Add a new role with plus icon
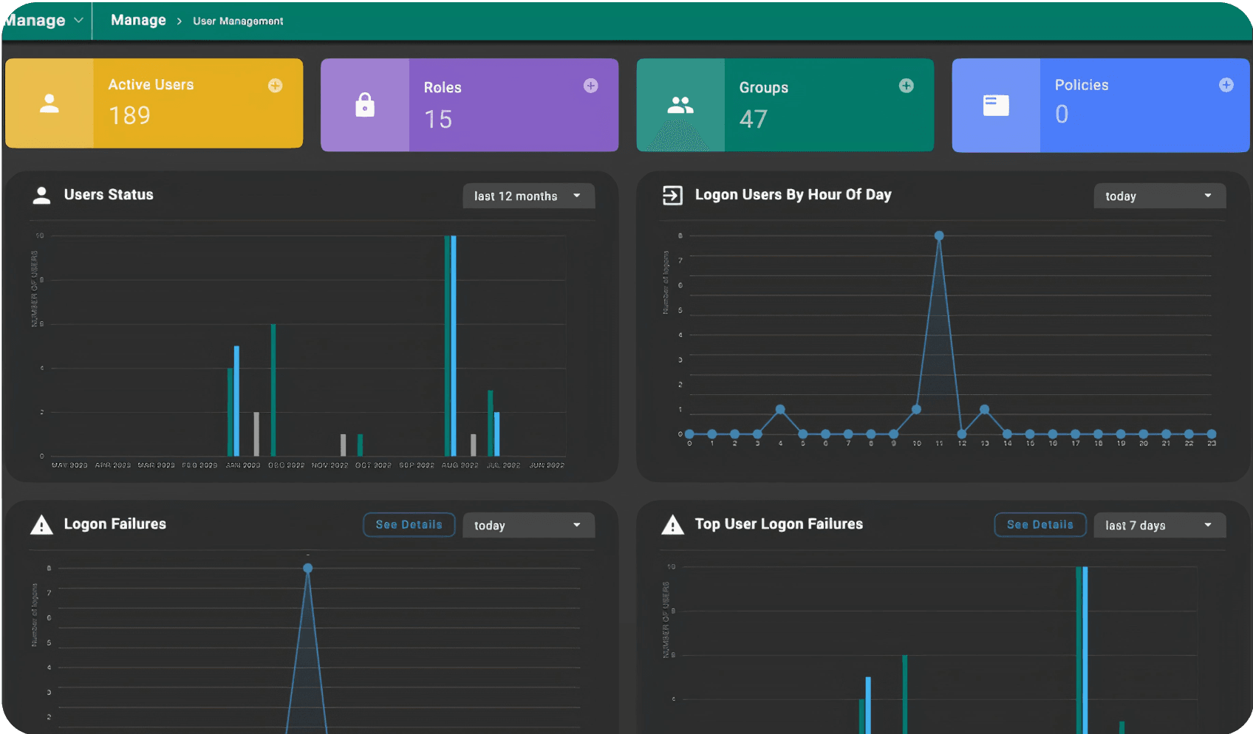This screenshot has width=1253, height=734. tap(590, 86)
